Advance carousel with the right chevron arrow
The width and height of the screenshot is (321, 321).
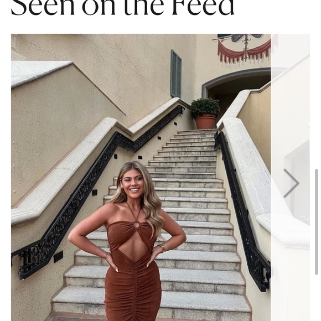click(292, 183)
